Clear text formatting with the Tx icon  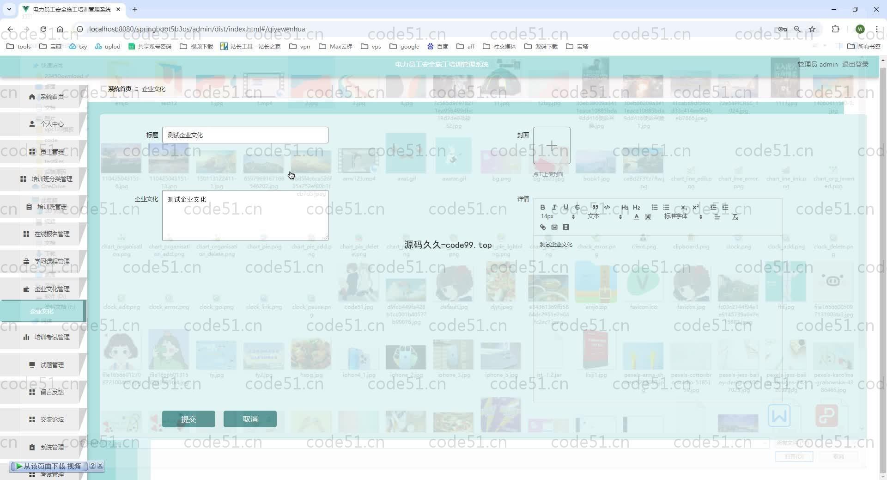(x=735, y=217)
